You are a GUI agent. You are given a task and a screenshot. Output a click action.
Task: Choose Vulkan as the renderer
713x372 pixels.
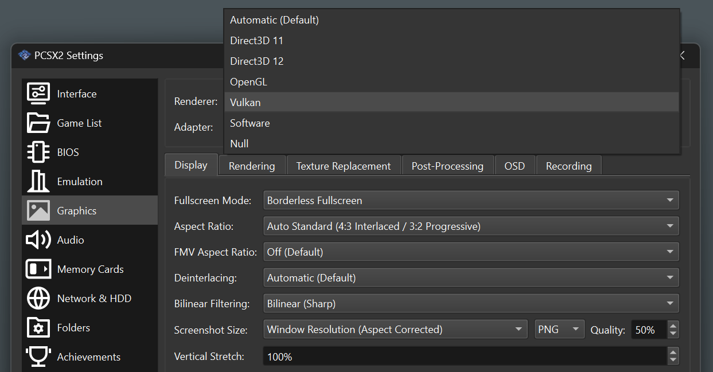(x=245, y=102)
